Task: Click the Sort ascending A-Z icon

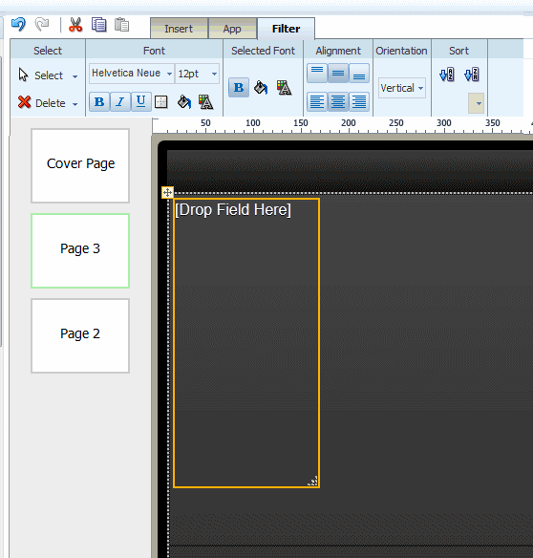Action: 447,75
